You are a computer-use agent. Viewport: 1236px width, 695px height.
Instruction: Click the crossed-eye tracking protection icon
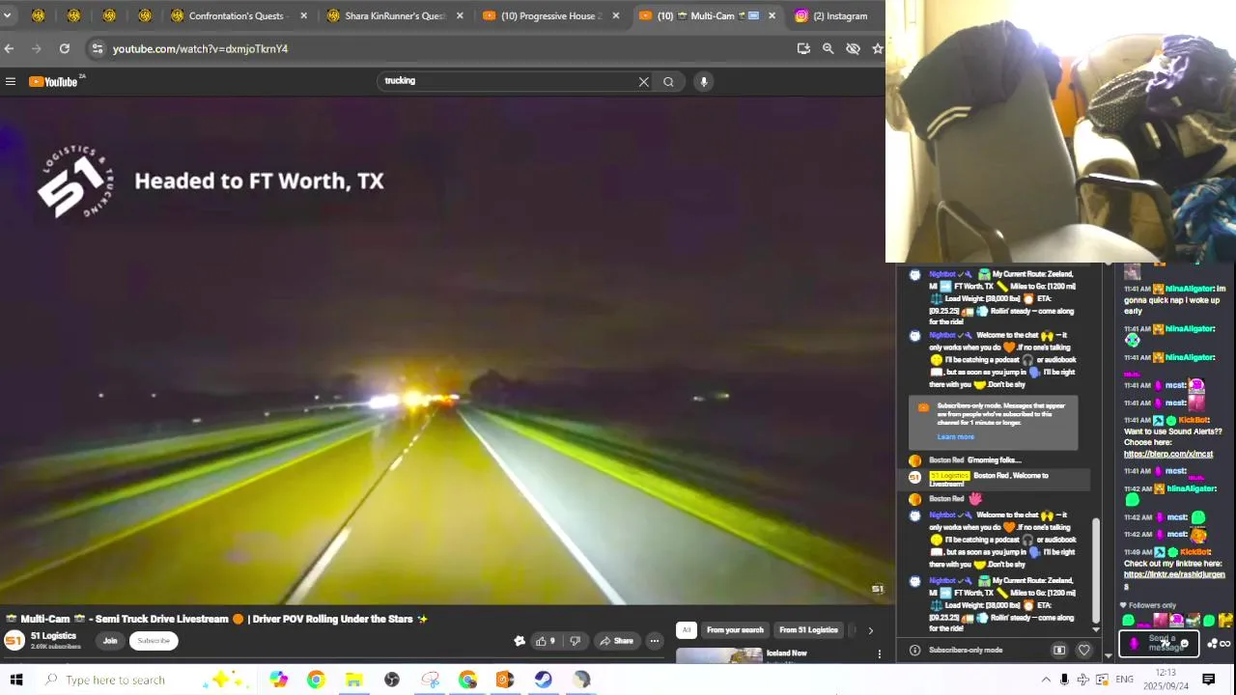click(x=853, y=48)
